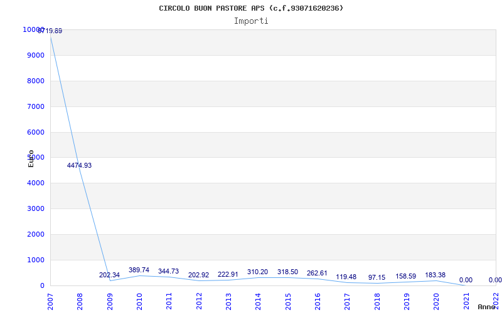Select the 4474.93 data label

(80, 165)
